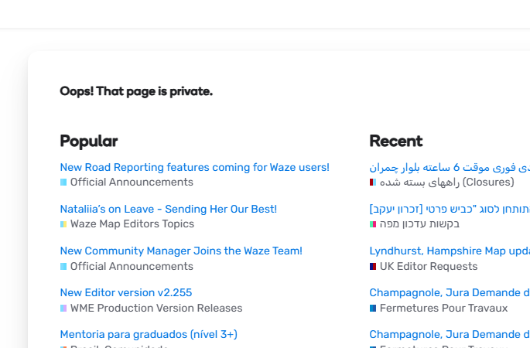Open the first Champagnole, Jura Demande topic

449,292
